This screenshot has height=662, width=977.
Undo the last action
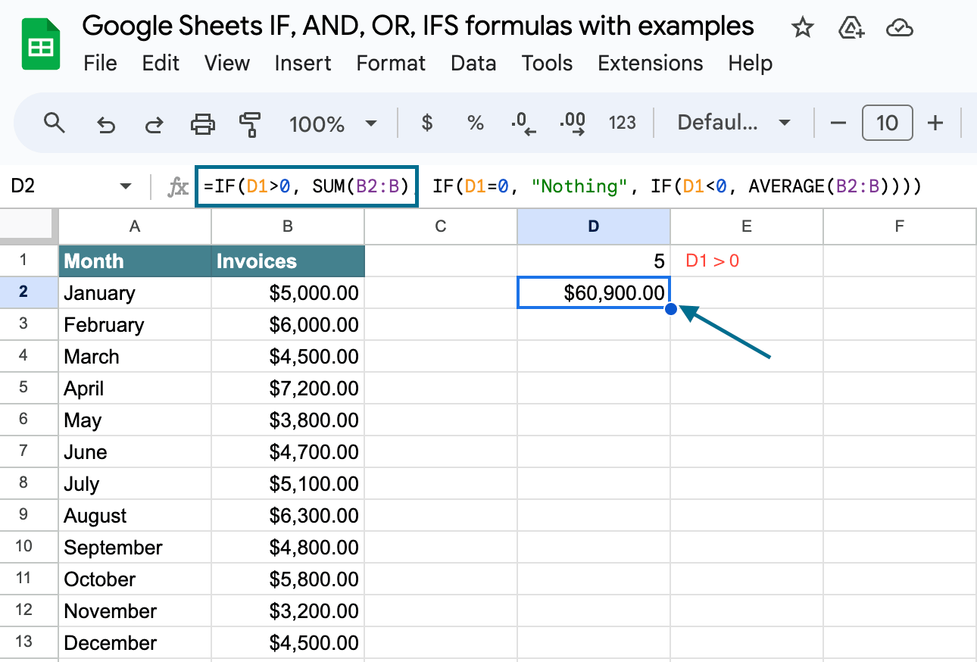click(106, 123)
